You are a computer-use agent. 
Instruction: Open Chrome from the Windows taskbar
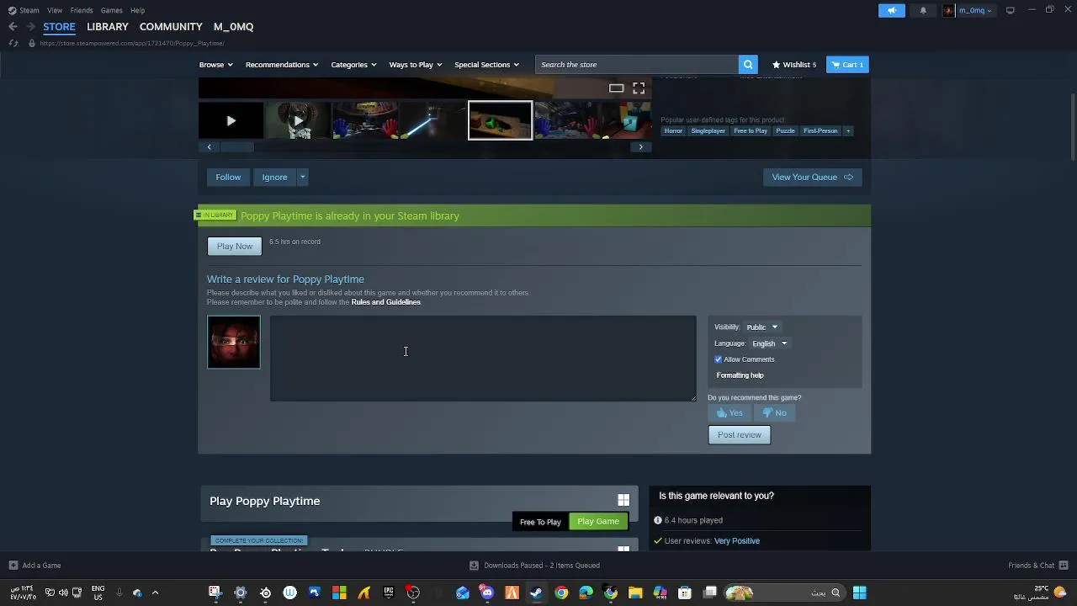561,593
